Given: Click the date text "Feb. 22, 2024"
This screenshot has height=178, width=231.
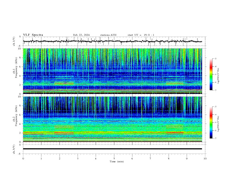Looking at the screenshot, I should (x=81, y=35).
